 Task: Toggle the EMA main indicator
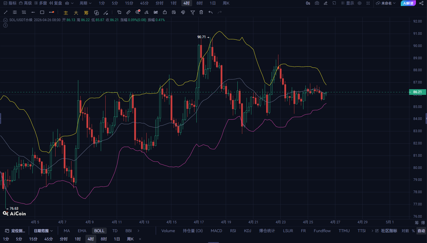click(x=82, y=231)
